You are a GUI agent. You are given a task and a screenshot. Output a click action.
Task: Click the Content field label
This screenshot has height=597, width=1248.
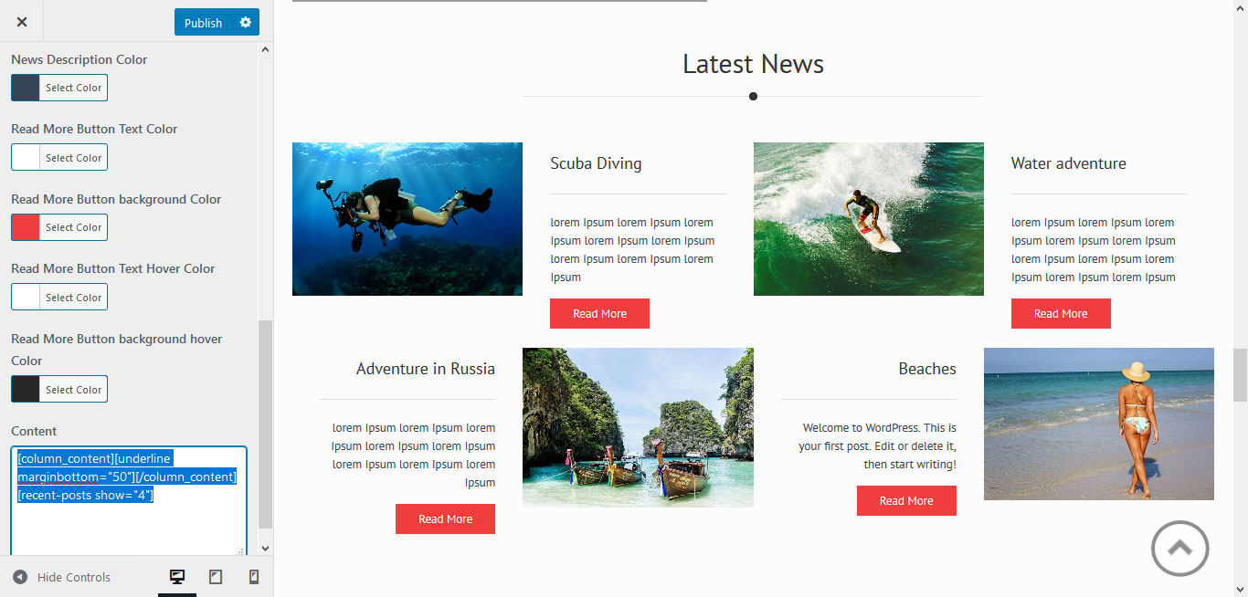click(x=34, y=431)
